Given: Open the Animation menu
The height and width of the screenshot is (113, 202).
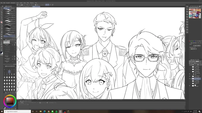Looking at the screenshot, I should (13, 3).
